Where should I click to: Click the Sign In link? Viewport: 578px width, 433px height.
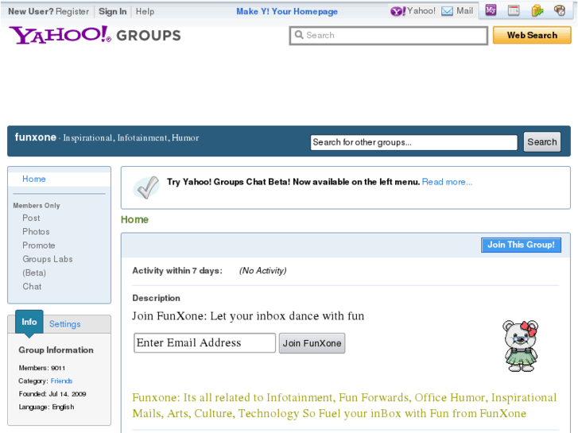(112, 11)
